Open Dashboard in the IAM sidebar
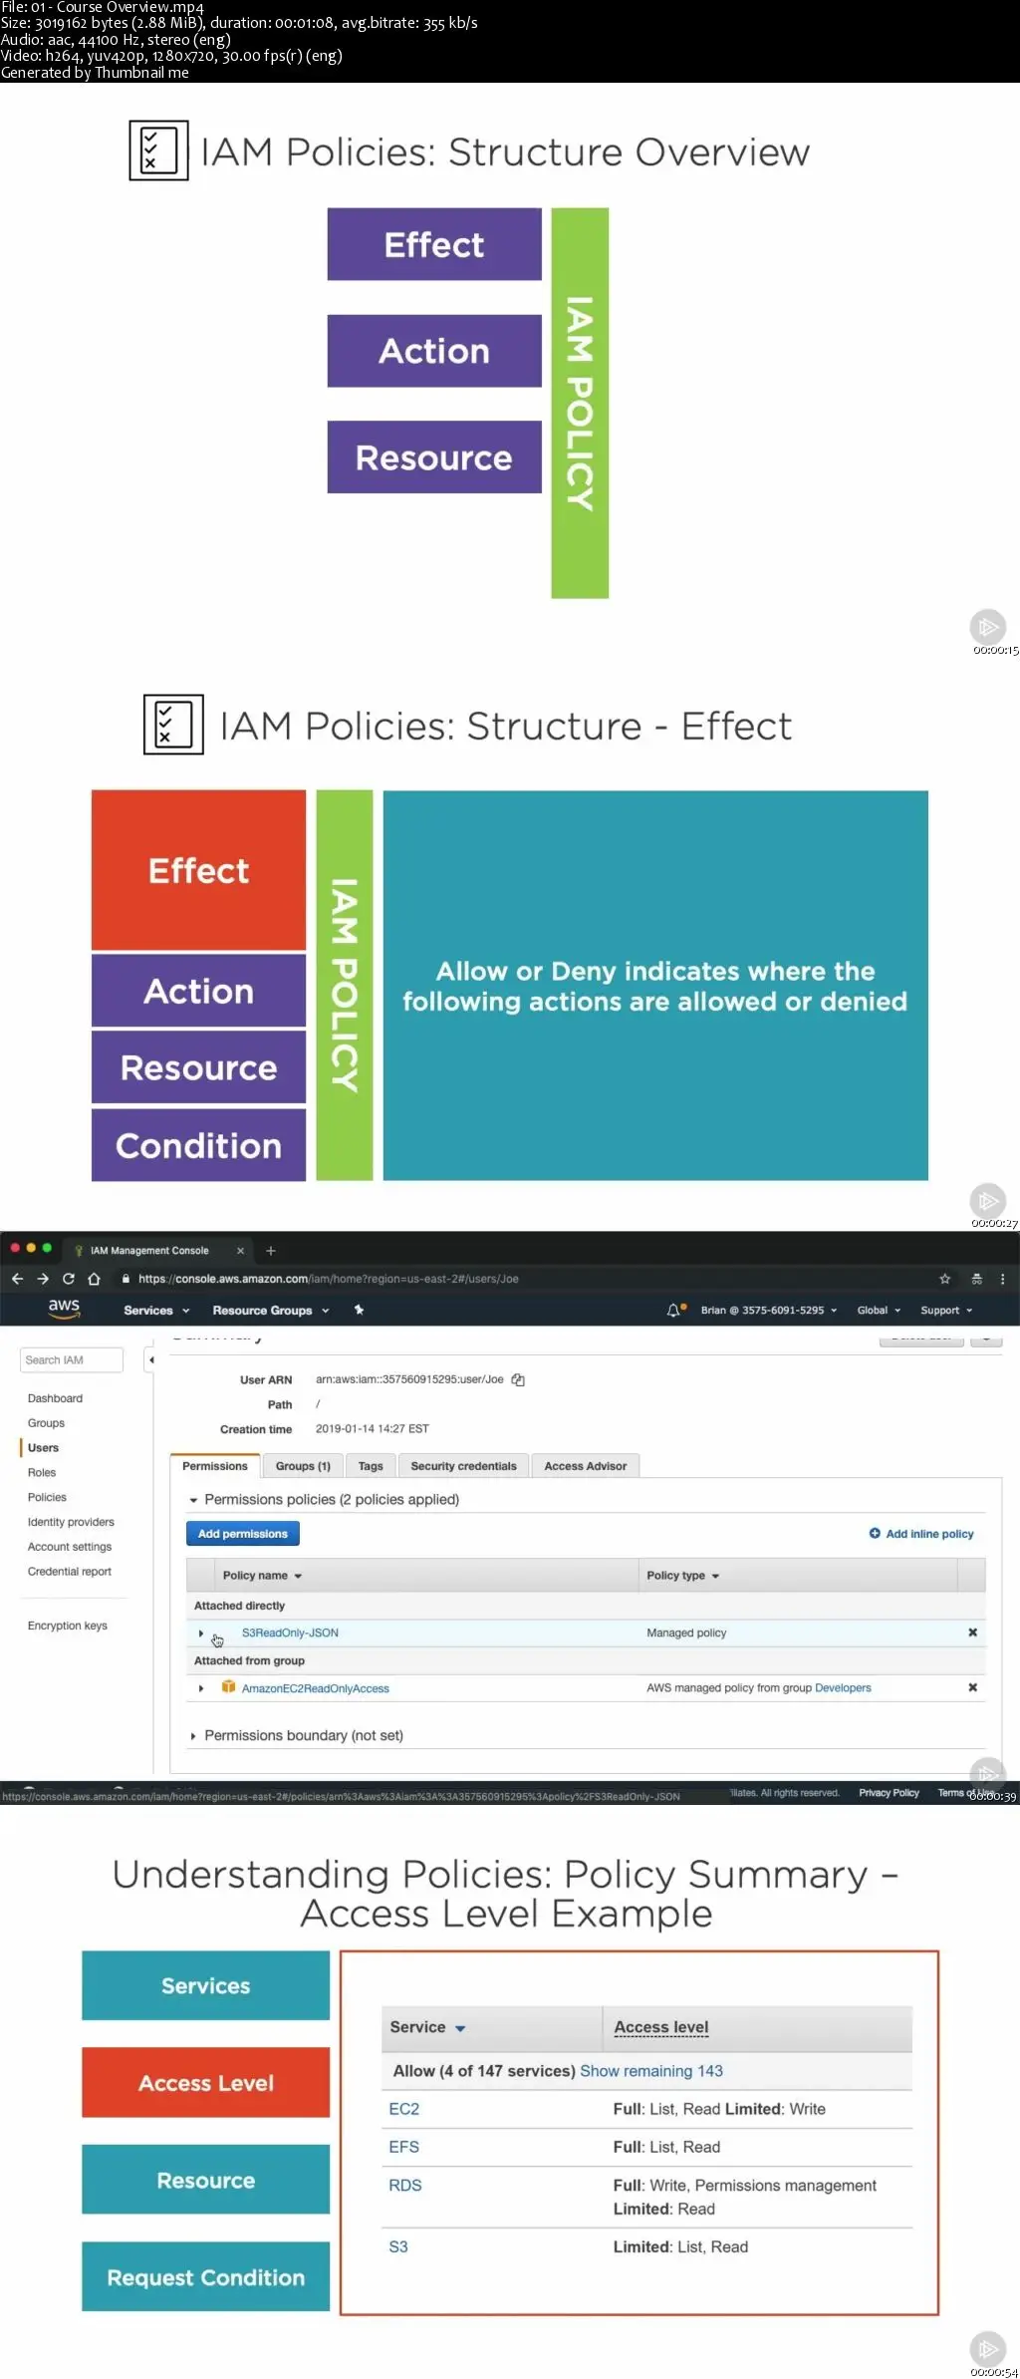This screenshot has width=1020, height=2379. click(55, 1398)
